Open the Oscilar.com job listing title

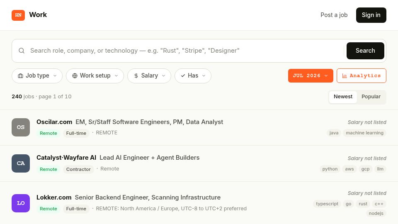point(149,122)
